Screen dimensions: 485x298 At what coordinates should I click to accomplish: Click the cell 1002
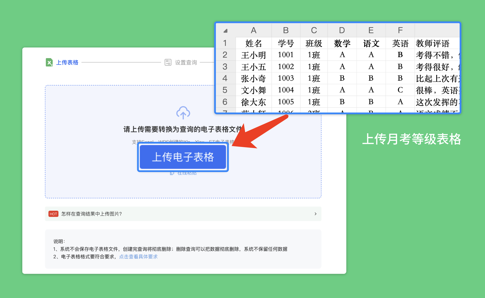click(286, 67)
